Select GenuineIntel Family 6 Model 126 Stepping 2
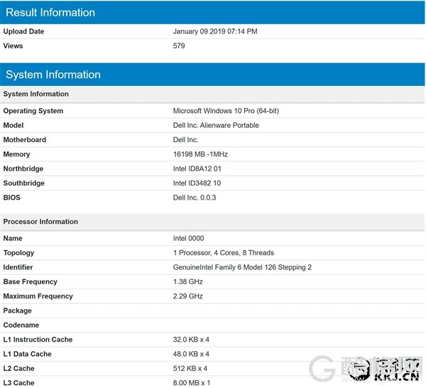 coord(242,267)
